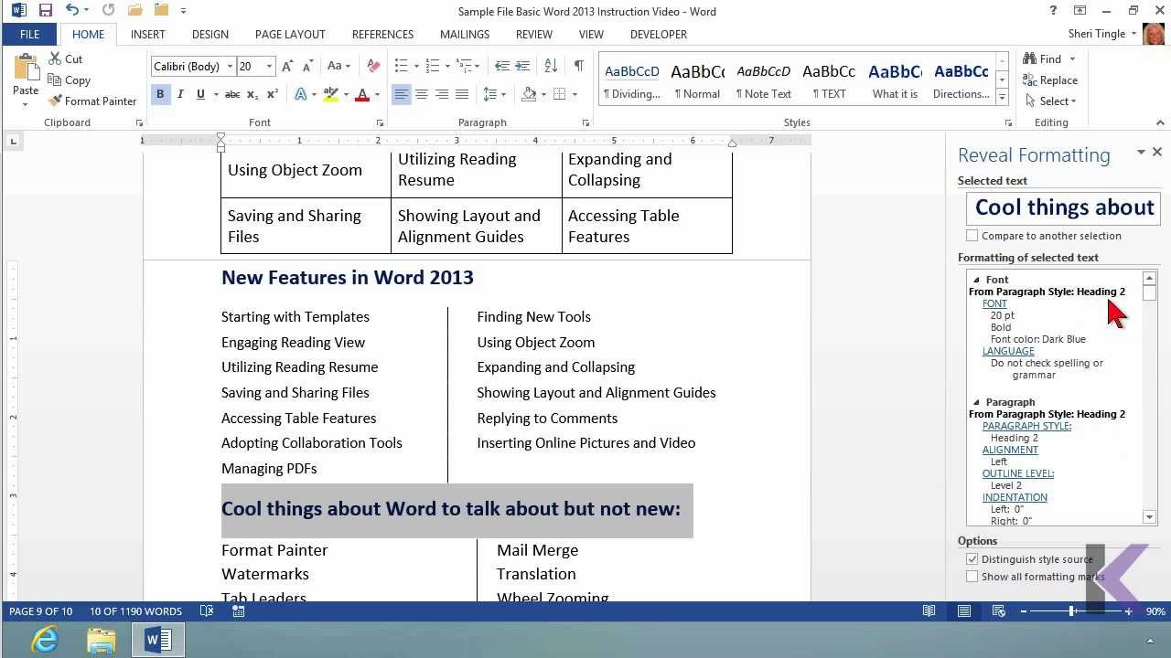Apply the Normal style

(697, 81)
